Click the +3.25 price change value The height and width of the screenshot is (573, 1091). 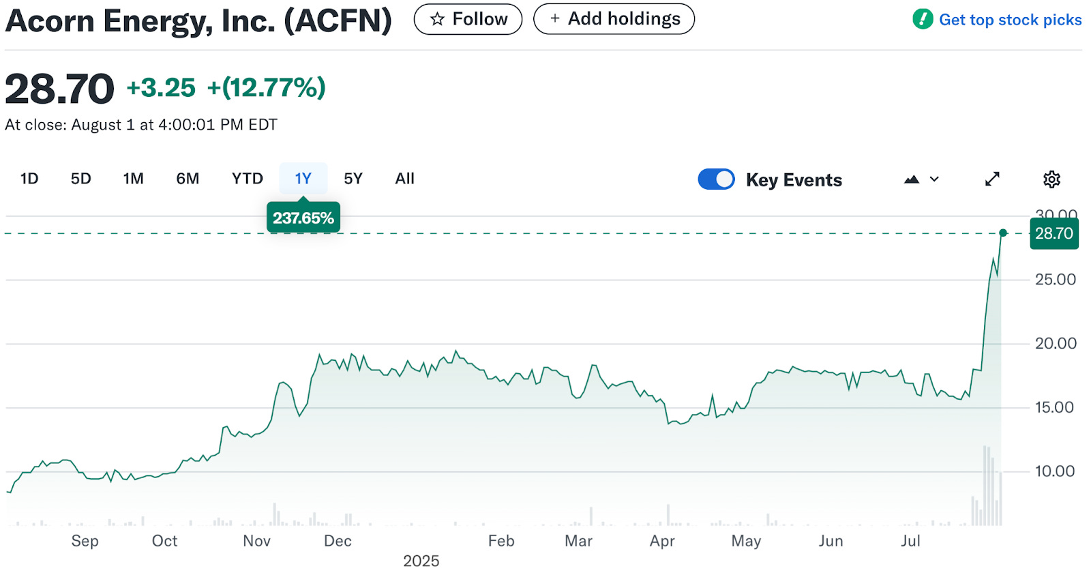tap(161, 88)
